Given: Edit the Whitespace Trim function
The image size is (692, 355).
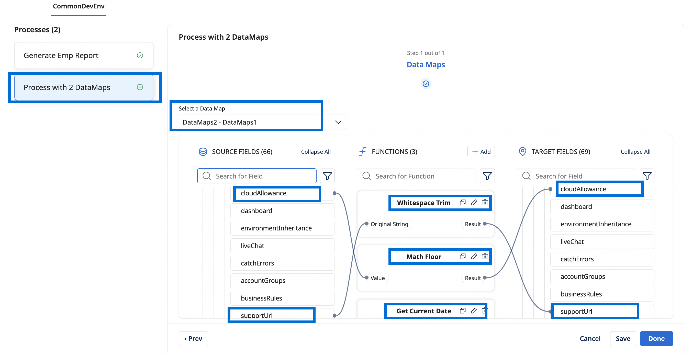Looking at the screenshot, I should click(x=474, y=202).
